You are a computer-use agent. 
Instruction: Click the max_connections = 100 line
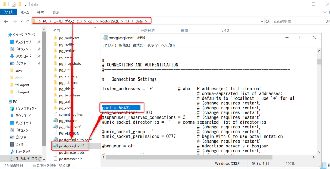pyautogui.click(x=127, y=112)
